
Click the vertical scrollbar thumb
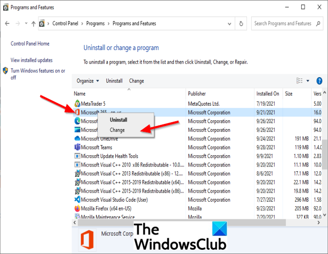[x=324, y=154]
